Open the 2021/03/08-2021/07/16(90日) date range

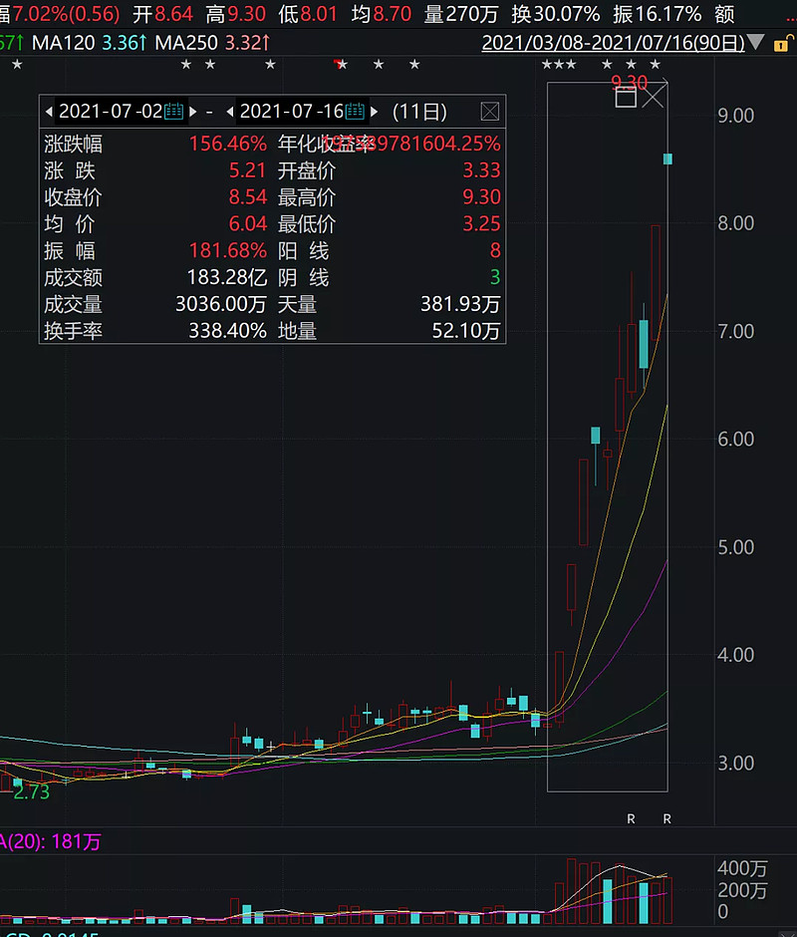pos(613,43)
